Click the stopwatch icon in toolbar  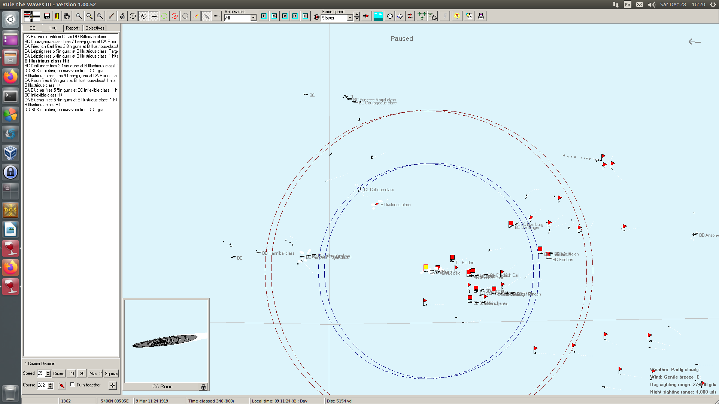point(390,16)
